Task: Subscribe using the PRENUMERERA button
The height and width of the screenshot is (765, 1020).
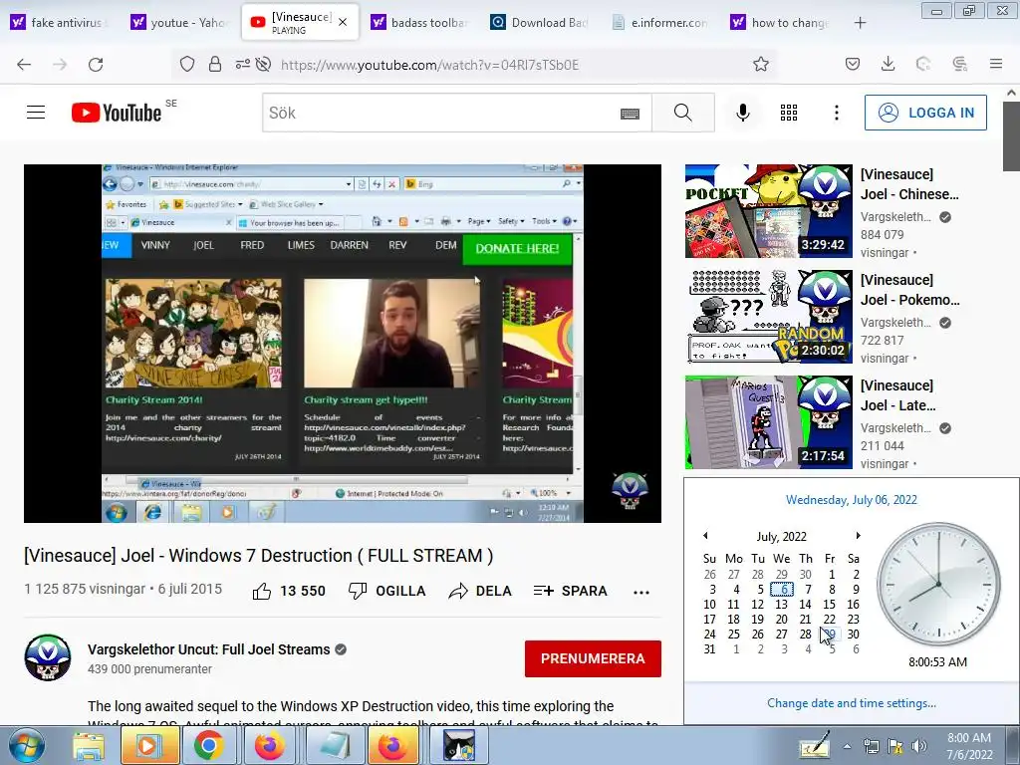Action: coord(593,658)
